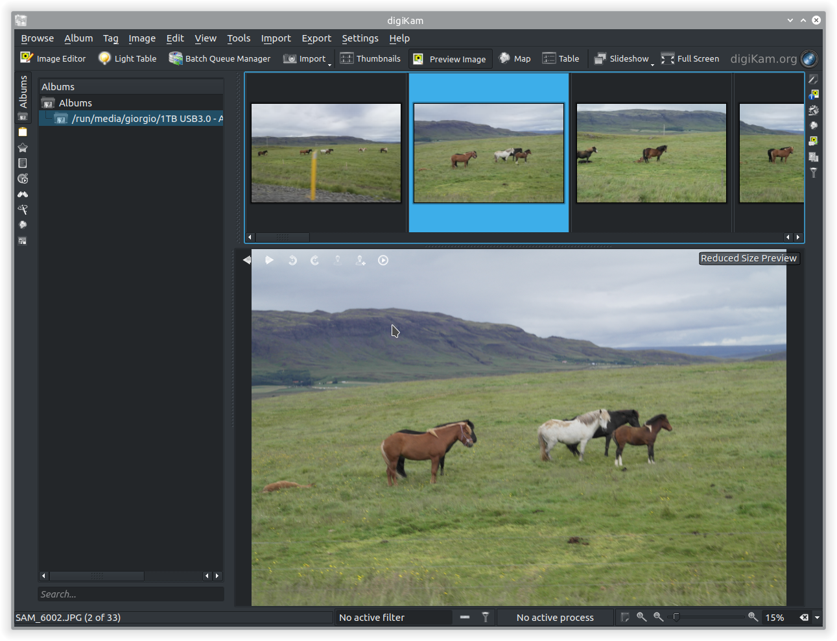The image size is (837, 641).
Task: Start slideshow with circled play button
Action: pyautogui.click(x=383, y=260)
